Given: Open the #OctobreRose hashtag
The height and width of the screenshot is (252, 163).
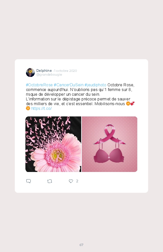Looking at the screenshot, I should click(x=39, y=85).
